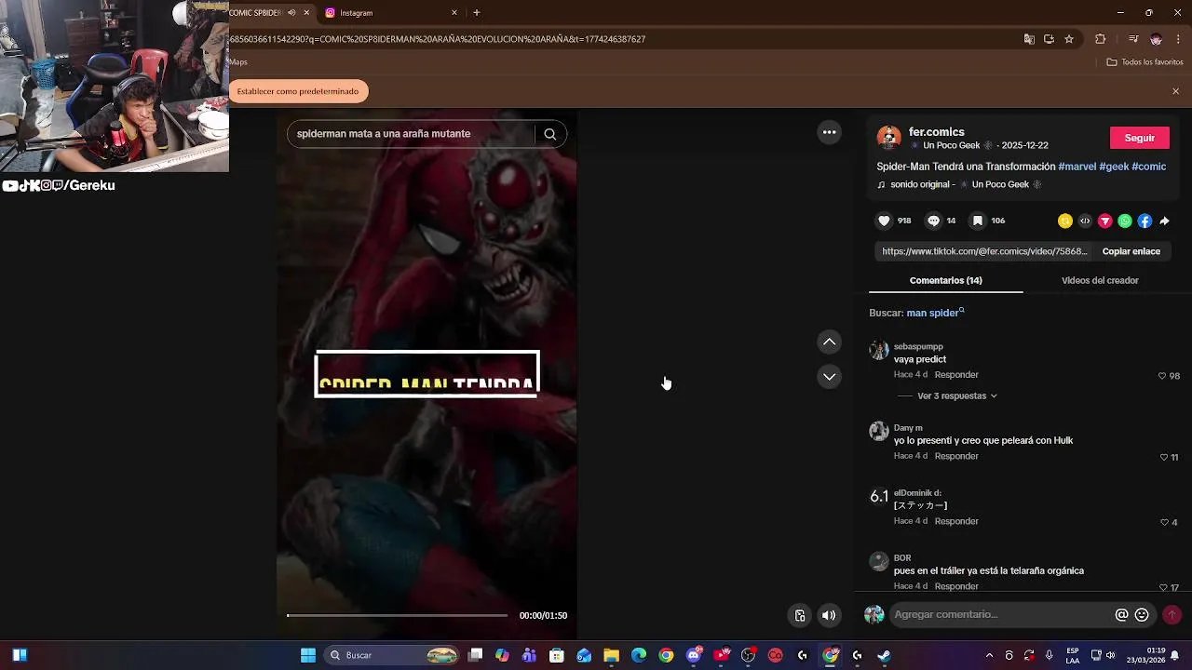Click the taskbar Buscar search box
Viewport: 1192px width, 670px height.
392,655
